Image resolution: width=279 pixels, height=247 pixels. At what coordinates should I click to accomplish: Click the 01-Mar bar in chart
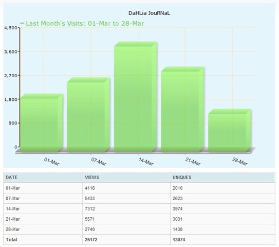(41, 123)
